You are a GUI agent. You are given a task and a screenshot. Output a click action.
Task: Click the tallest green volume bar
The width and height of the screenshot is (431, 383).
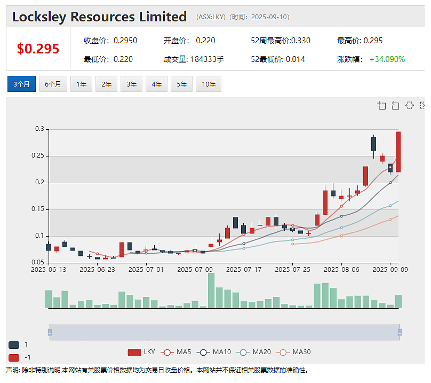(x=211, y=291)
